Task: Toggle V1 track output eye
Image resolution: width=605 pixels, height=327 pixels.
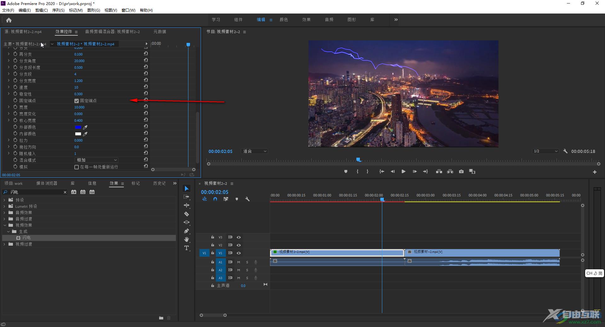Action: tap(239, 253)
